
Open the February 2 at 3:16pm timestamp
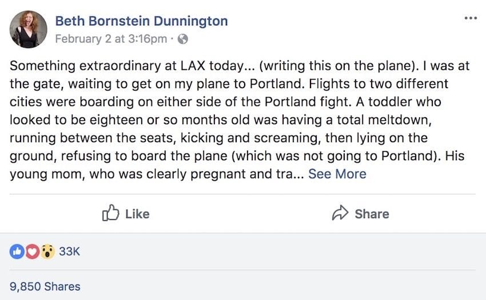coord(111,40)
